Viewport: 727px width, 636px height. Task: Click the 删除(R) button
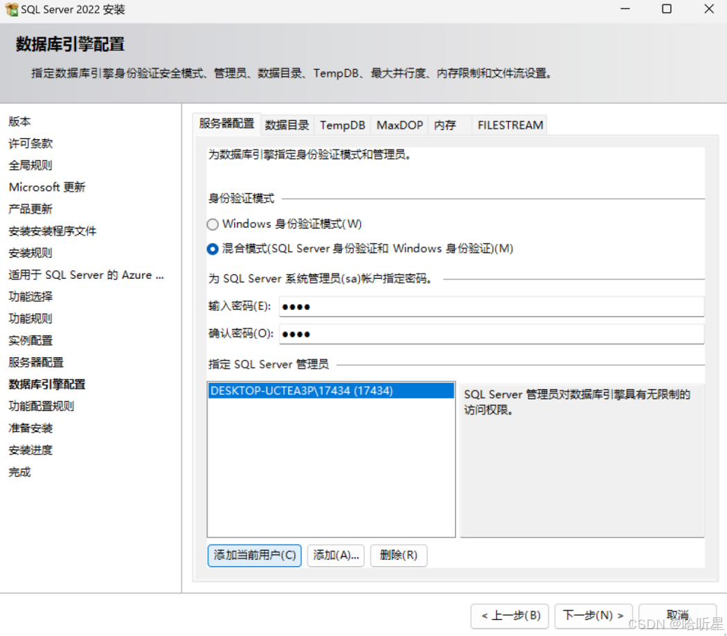[398, 555]
